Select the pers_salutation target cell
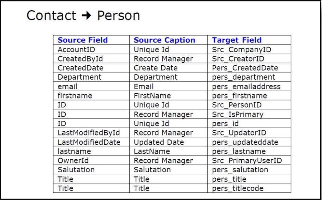322x200 pixels. coord(249,170)
